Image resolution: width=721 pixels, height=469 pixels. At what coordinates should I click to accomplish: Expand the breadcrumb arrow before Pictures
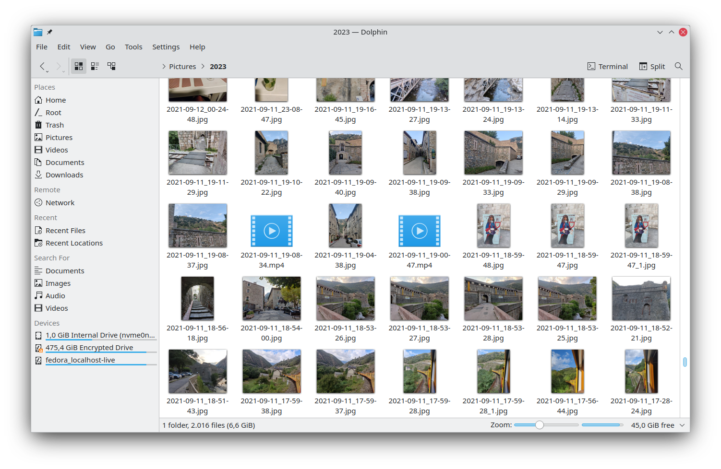(164, 67)
